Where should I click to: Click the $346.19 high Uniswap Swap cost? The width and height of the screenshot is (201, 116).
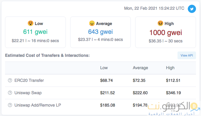[173, 93]
